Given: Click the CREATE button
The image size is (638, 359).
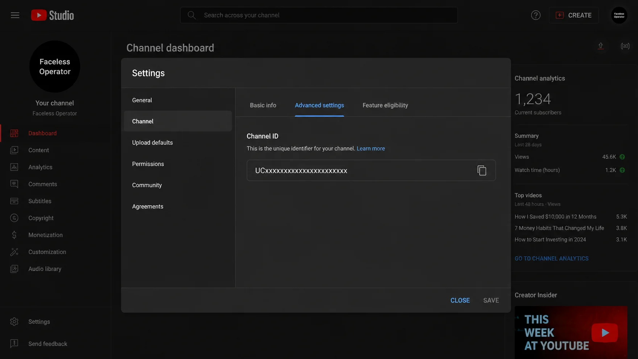Looking at the screenshot, I should [574, 15].
